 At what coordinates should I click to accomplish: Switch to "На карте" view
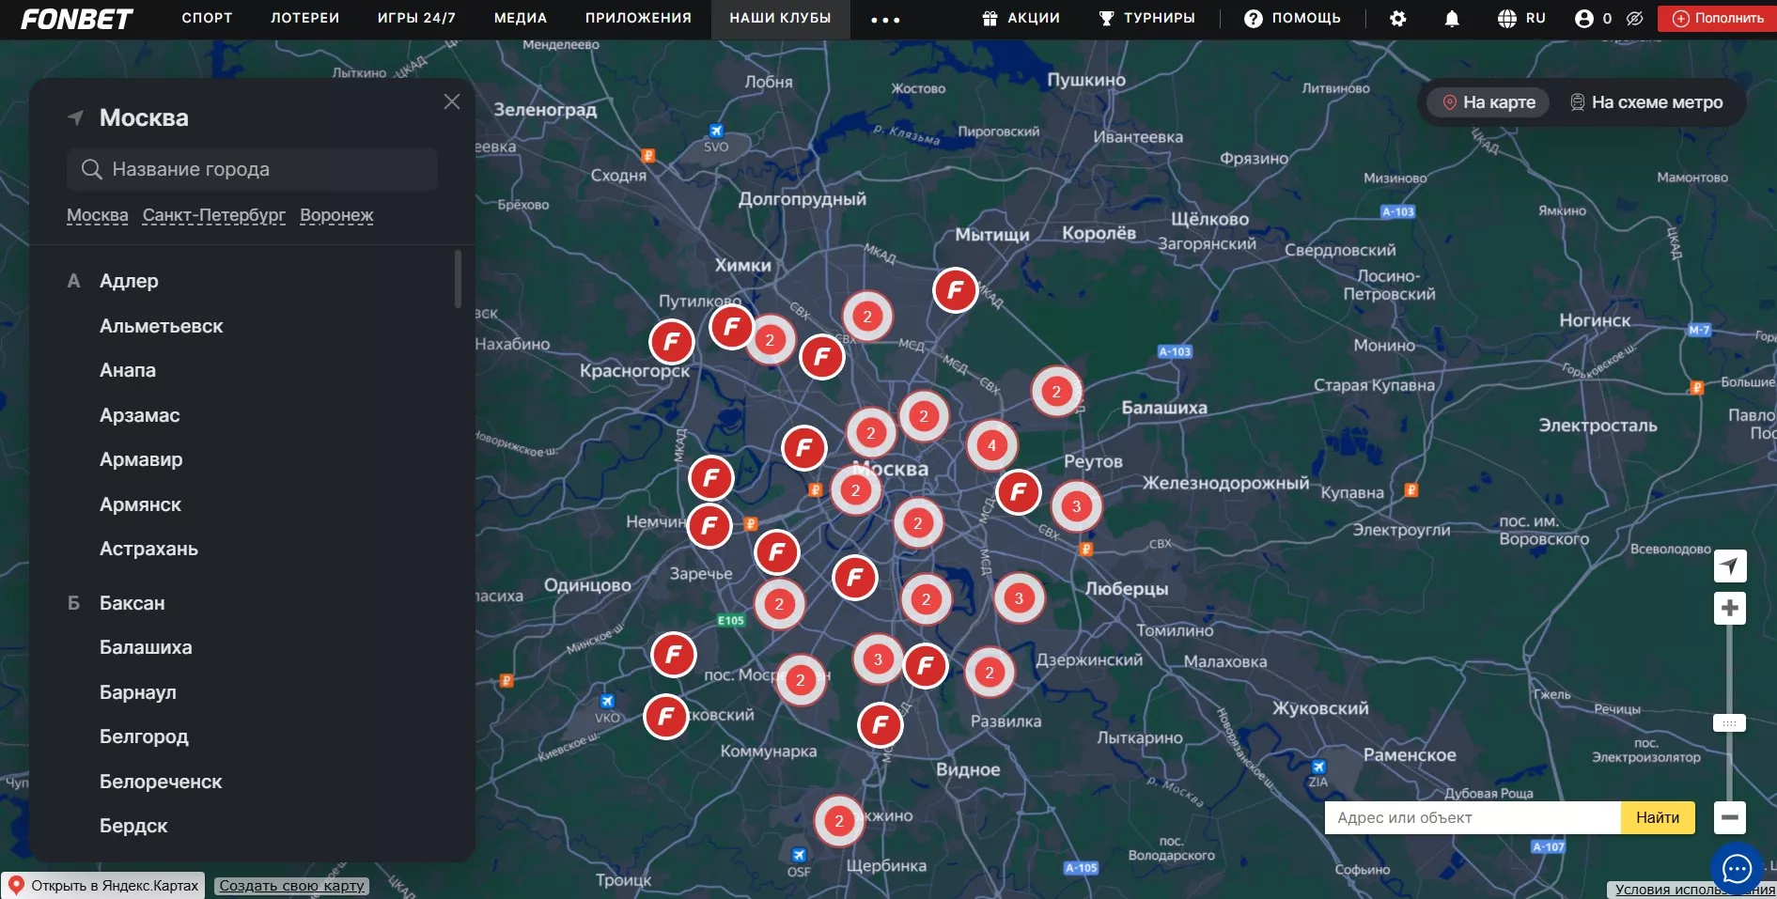[x=1489, y=102]
